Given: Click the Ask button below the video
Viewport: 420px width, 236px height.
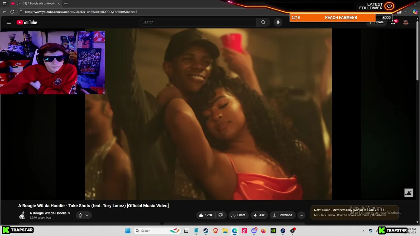Looking at the screenshot, I should (259, 215).
